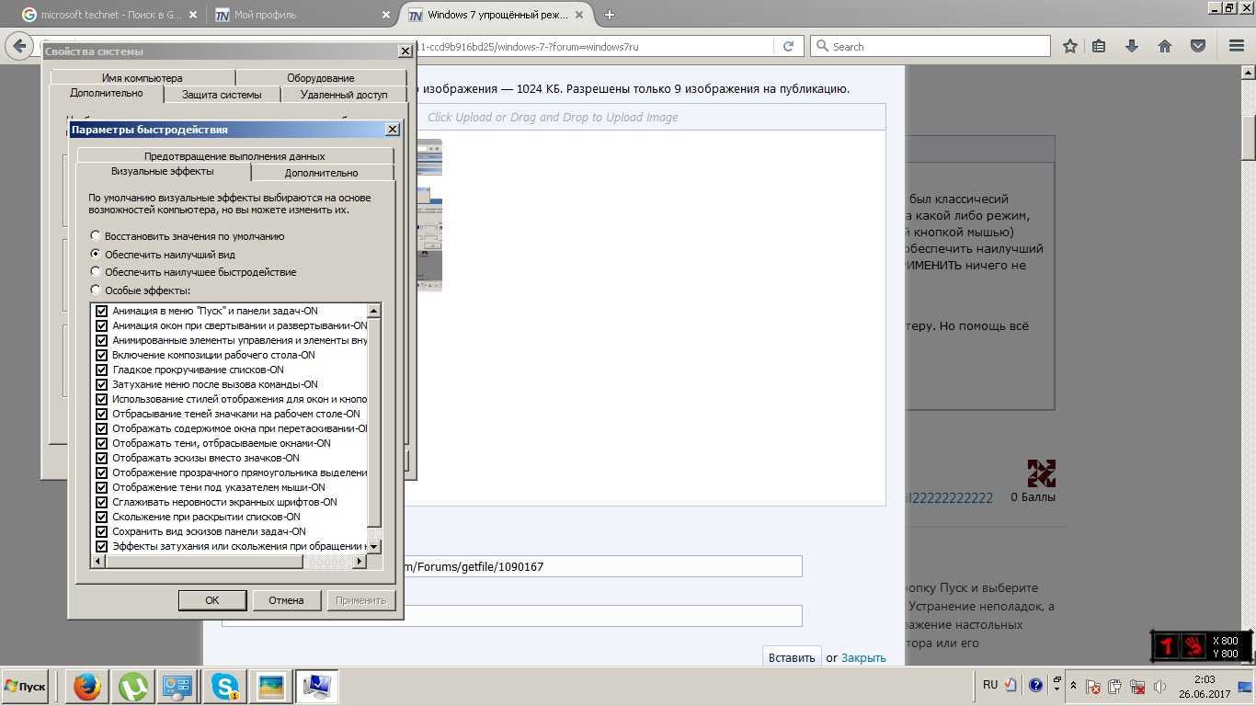Screen dimensions: 1256x706
Task: Click the Pocket icon in the toolbar
Action: pos(1198,46)
